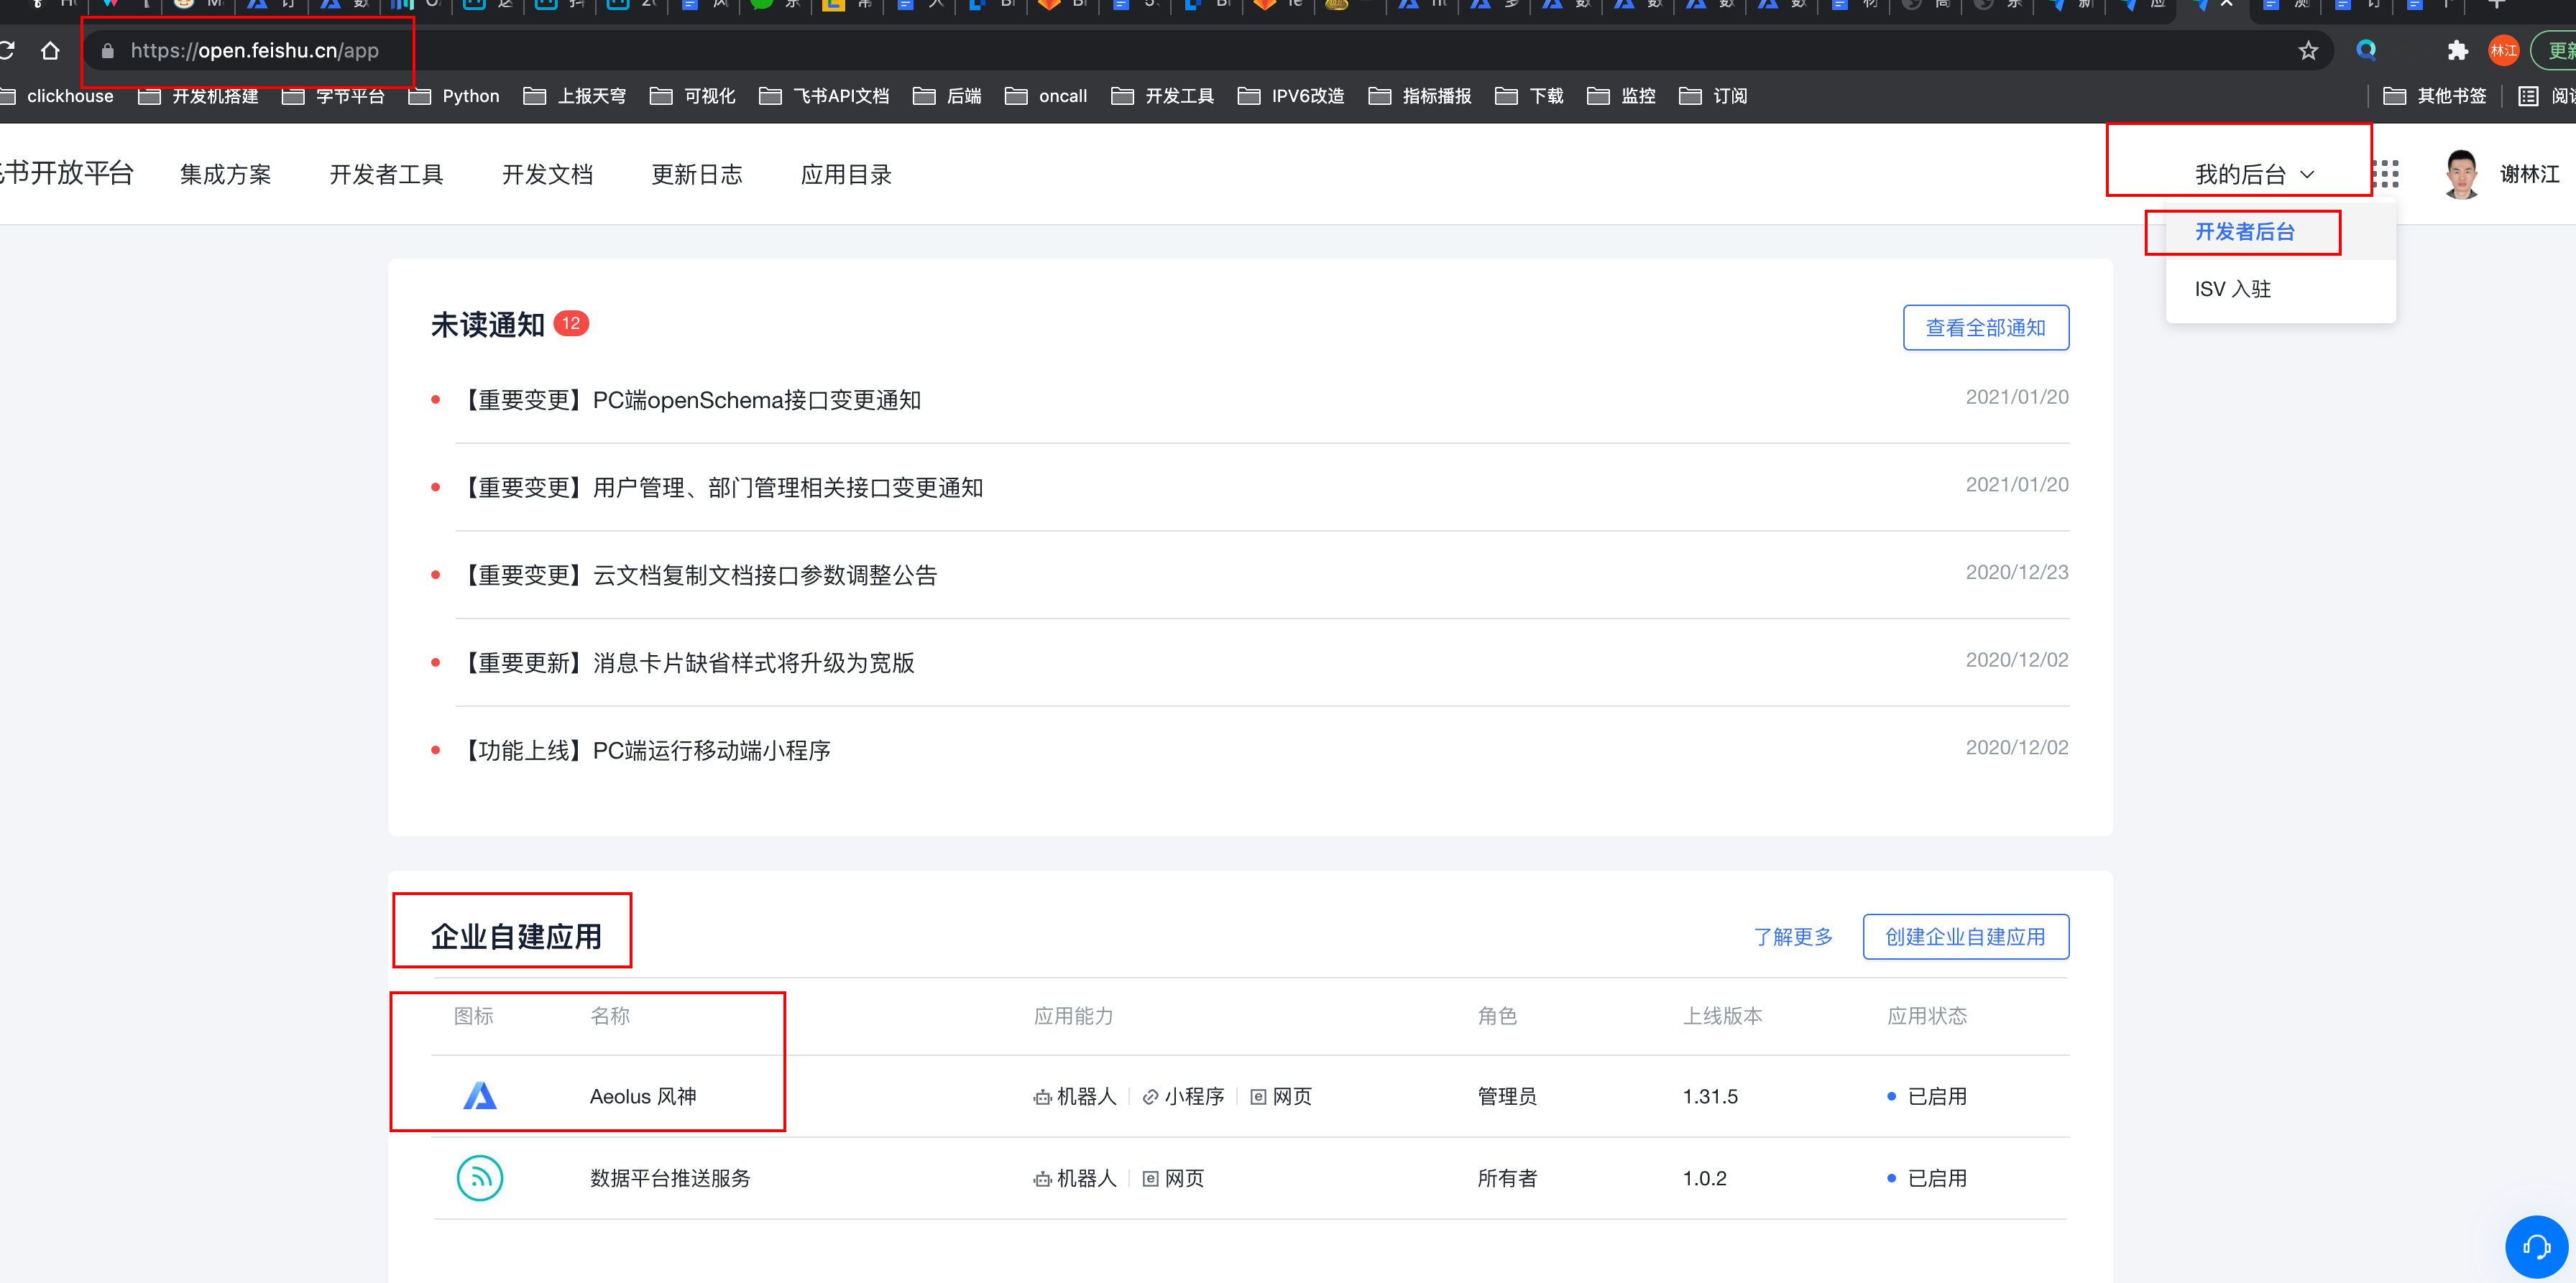Click the 谢林江 user avatar photo

pyautogui.click(x=2461, y=174)
